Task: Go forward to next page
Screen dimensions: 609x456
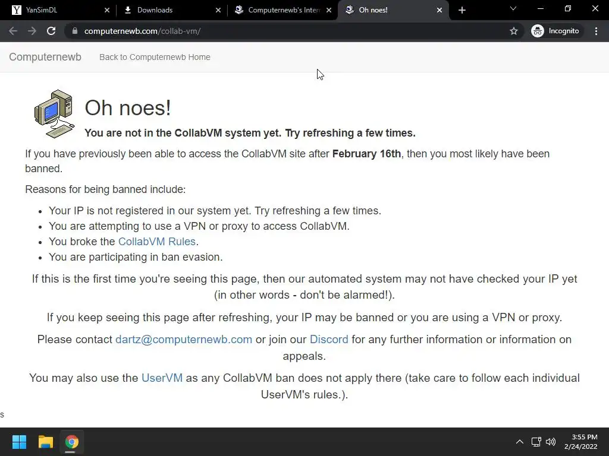Action: tap(32, 31)
